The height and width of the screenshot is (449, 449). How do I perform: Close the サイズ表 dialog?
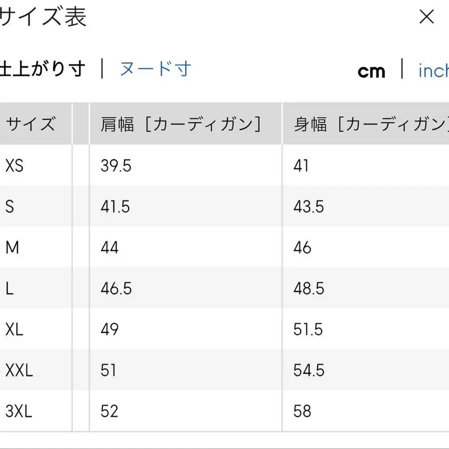[427, 17]
